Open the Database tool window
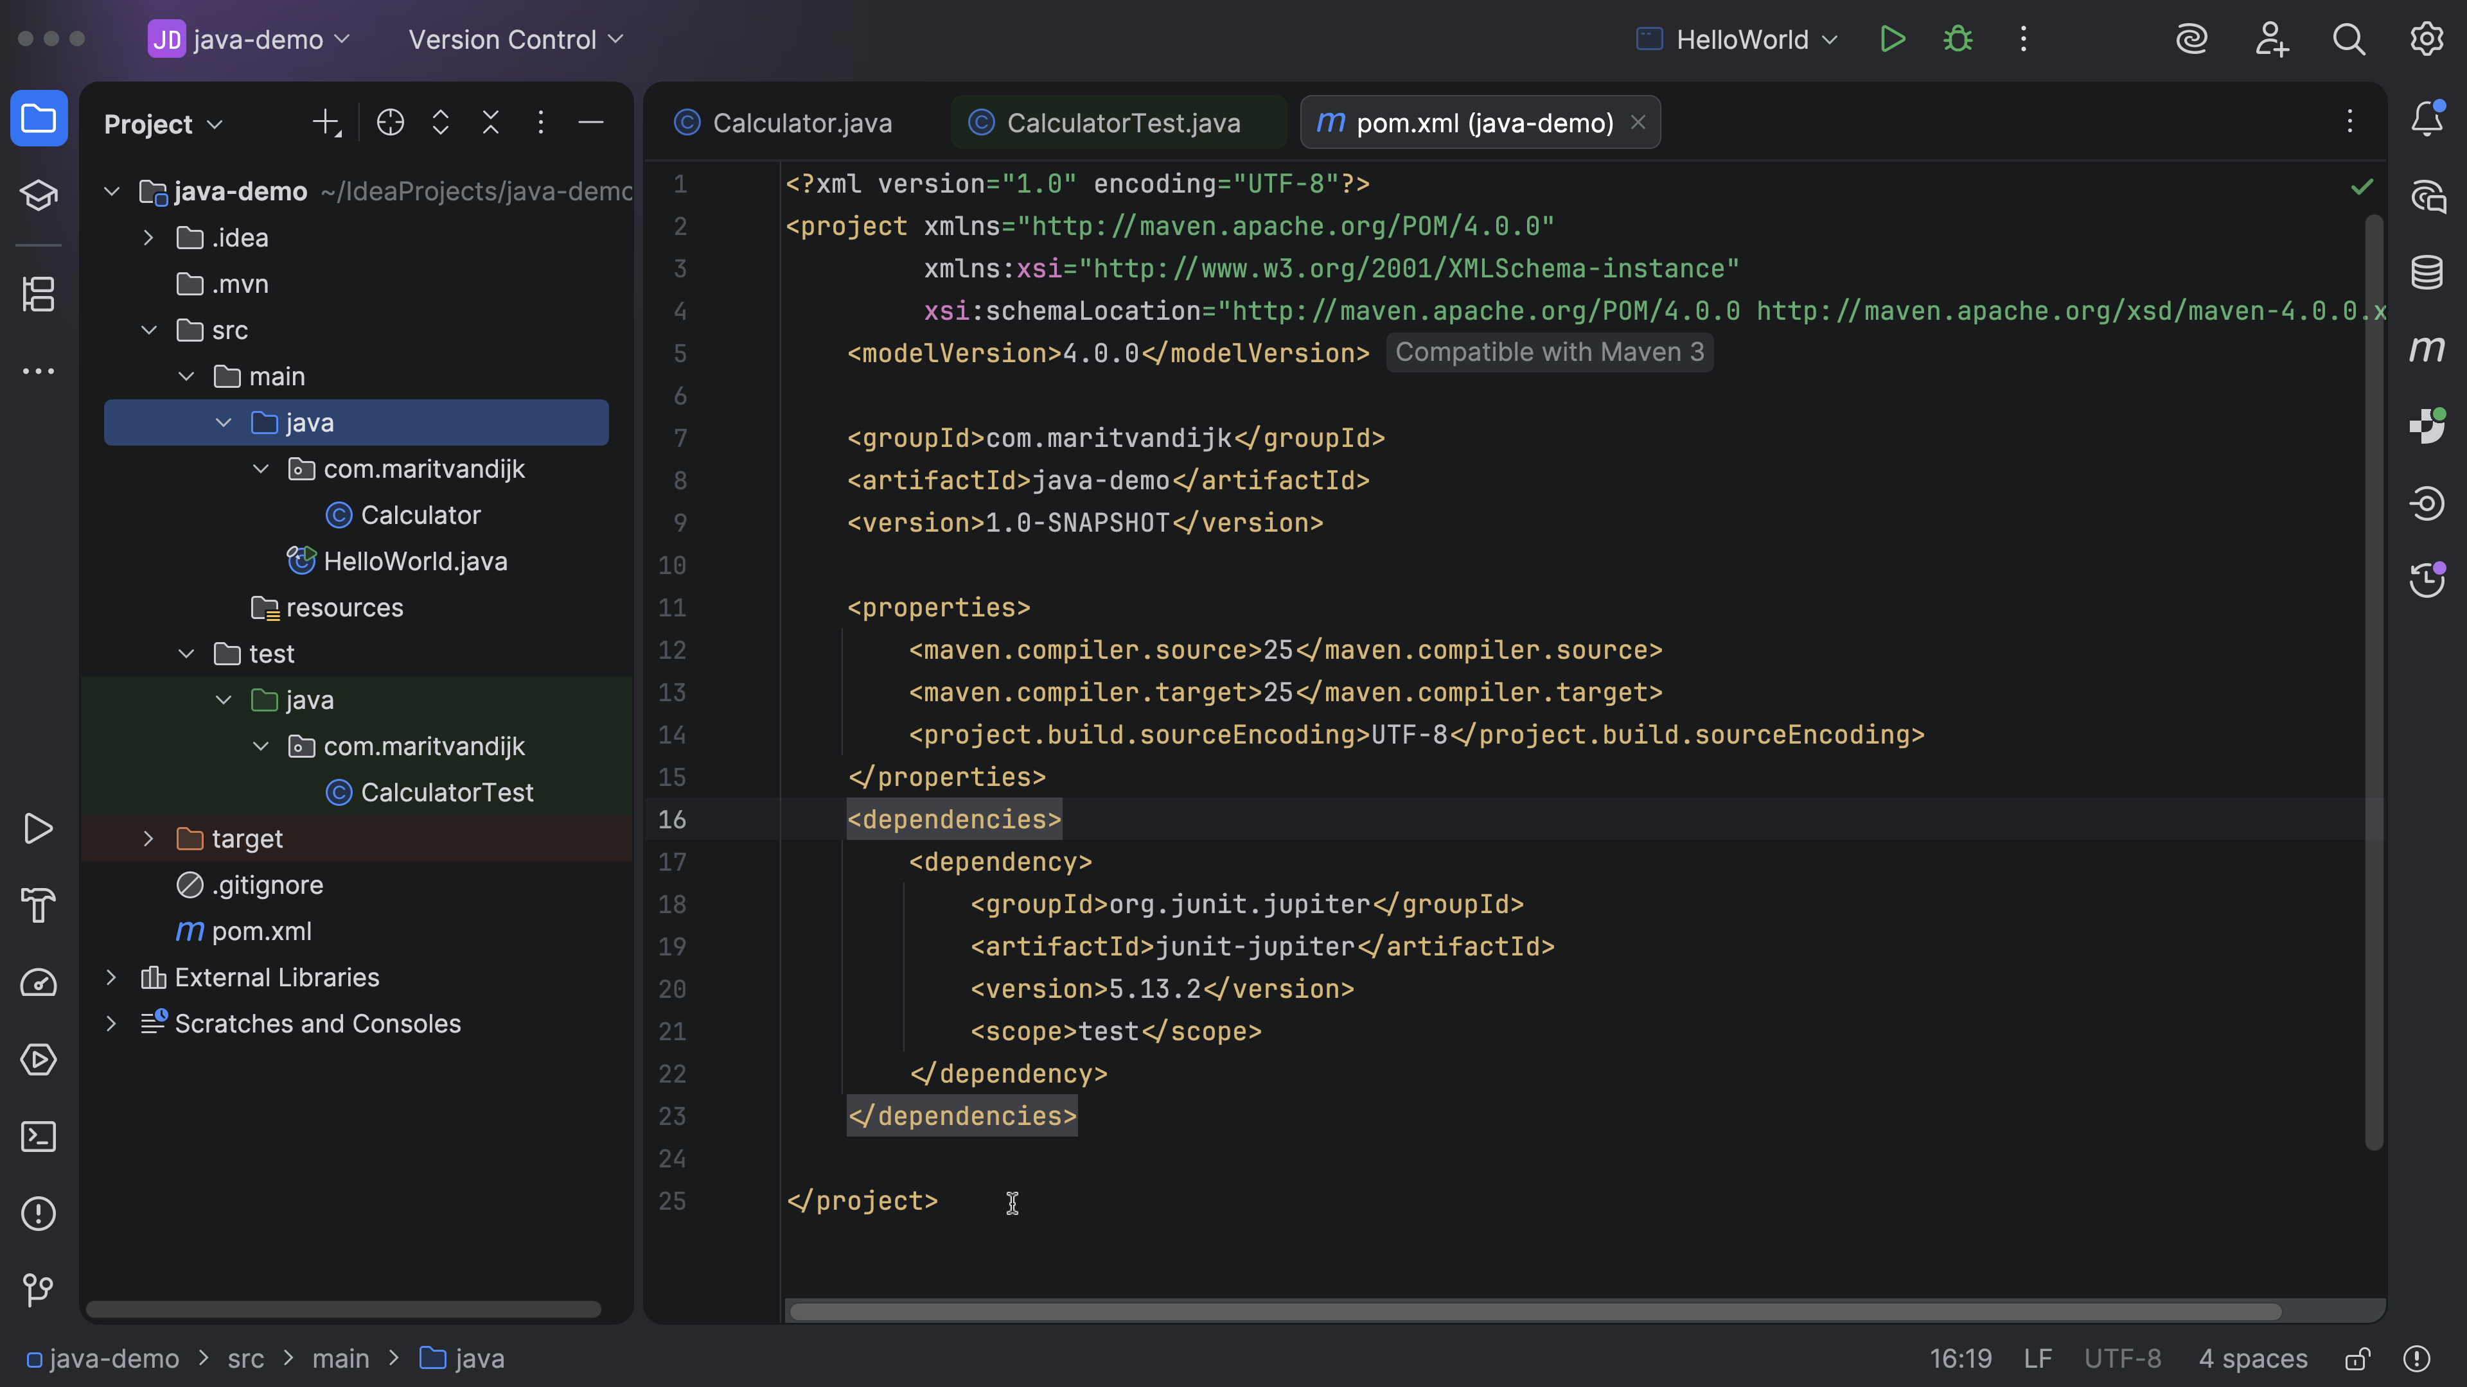This screenshot has width=2467, height=1387. [x=2427, y=272]
